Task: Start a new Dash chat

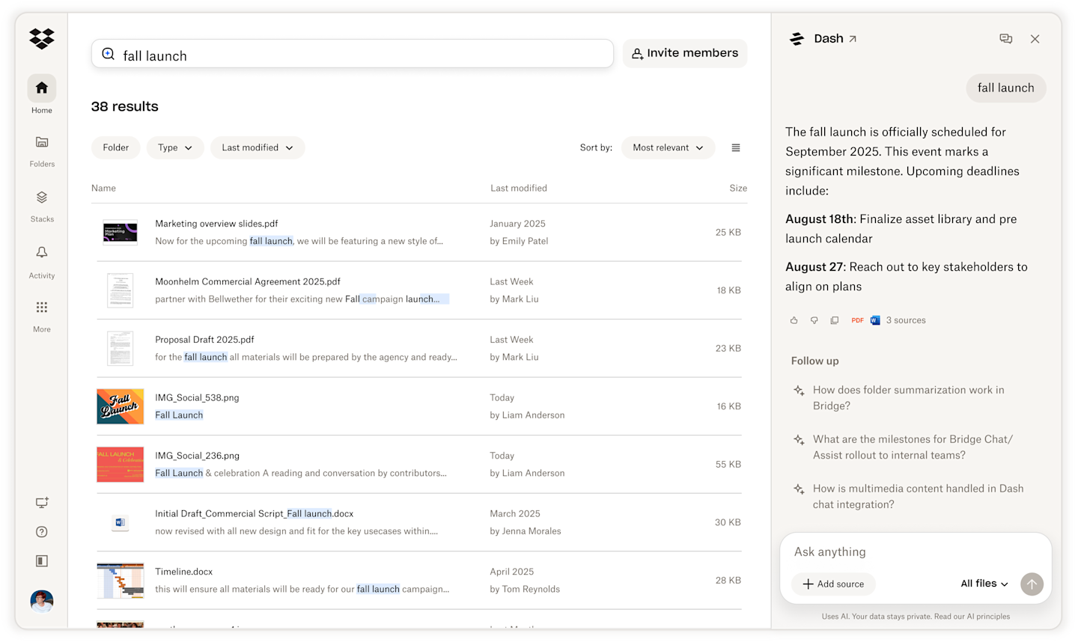Action: [x=1006, y=39]
